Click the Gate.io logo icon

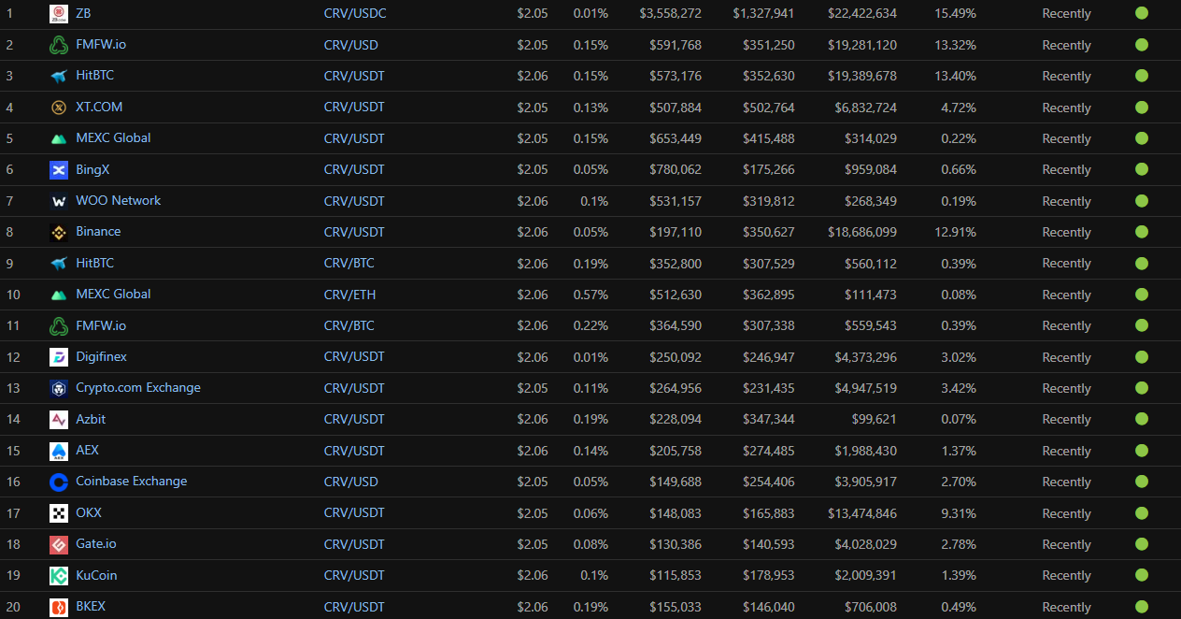coord(59,544)
